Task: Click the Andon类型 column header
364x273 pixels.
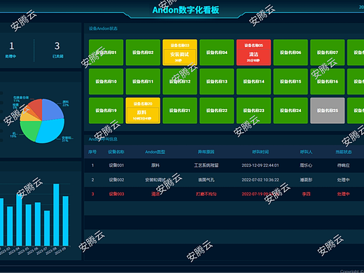Action: (x=155, y=152)
